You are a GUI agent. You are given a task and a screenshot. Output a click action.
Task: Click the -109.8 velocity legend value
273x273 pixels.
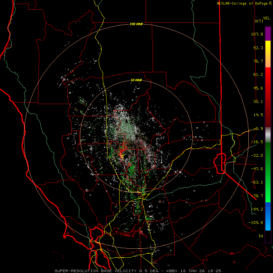point(256,223)
